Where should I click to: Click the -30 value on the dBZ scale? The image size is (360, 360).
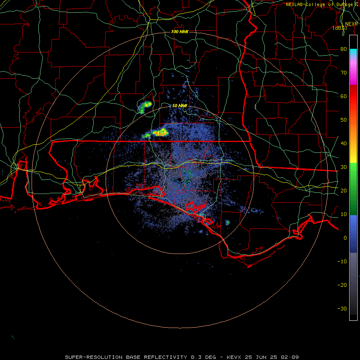[342, 308]
